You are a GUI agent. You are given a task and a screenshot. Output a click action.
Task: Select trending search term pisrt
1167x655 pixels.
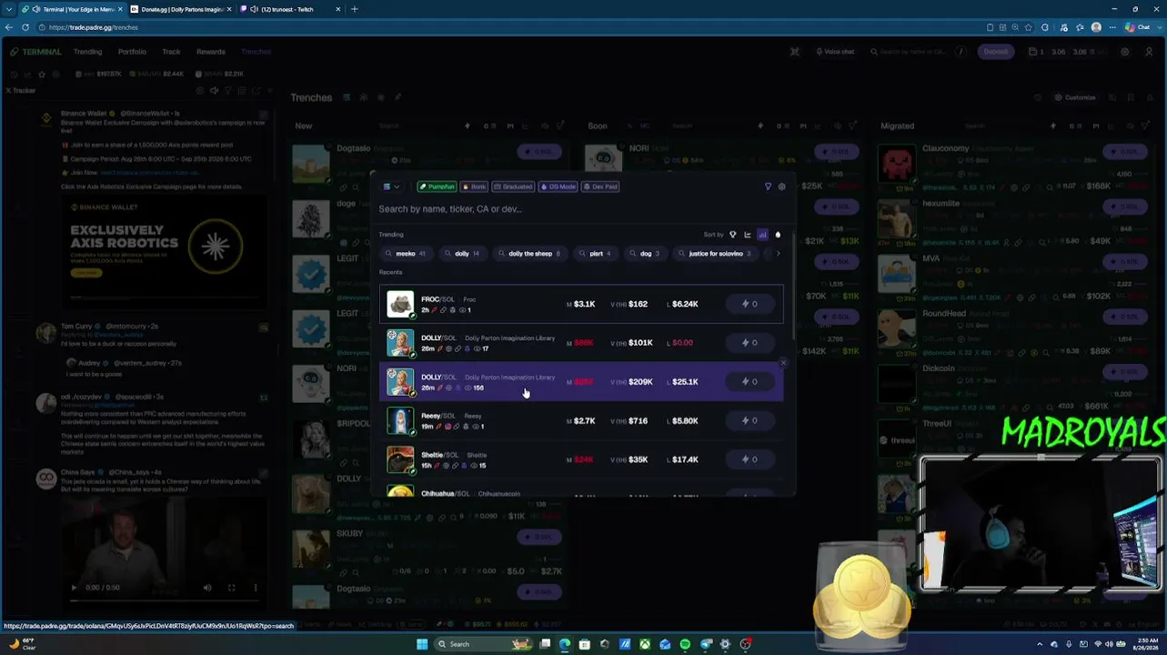[x=597, y=254]
